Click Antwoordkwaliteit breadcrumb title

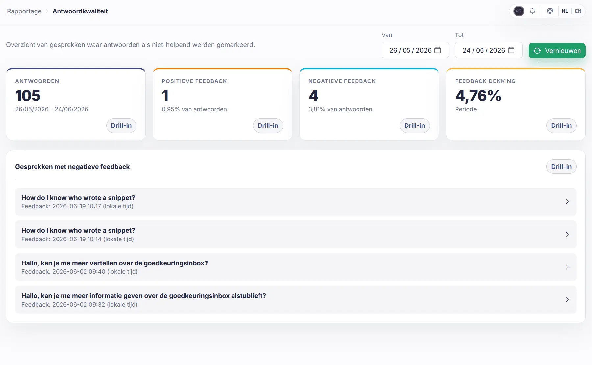80,11
